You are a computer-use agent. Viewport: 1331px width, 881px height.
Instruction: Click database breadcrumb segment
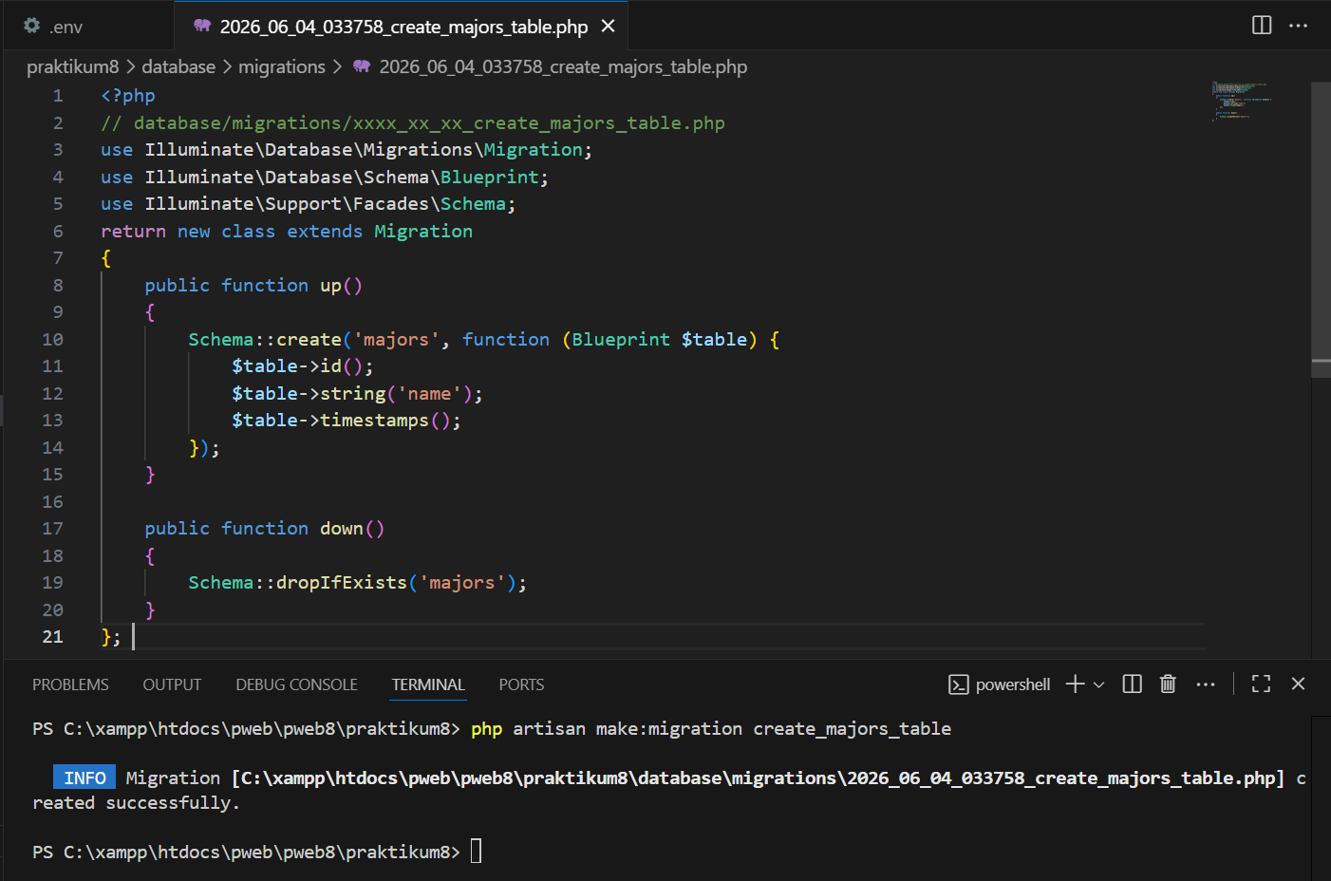click(178, 66)
